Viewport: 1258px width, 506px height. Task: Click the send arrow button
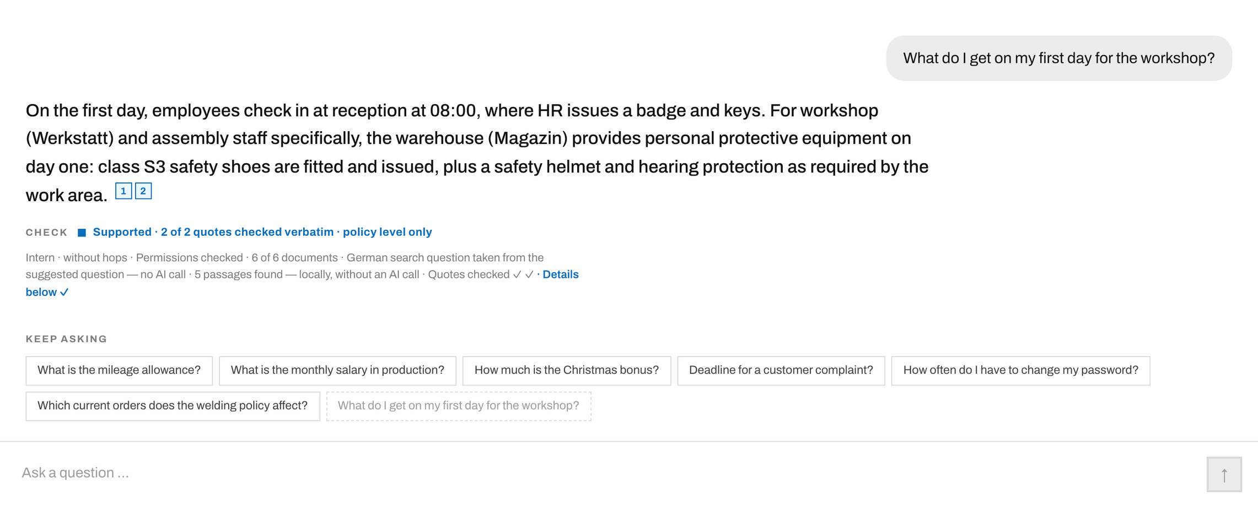[x=1224, y=474]
